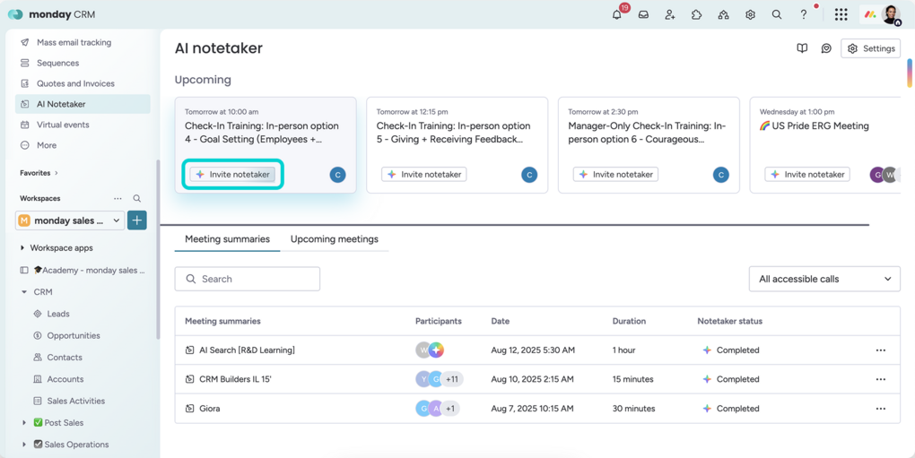Viewport: 915px width, 458px height.
Task: Click the invite members icon
Action: [670, 14]
